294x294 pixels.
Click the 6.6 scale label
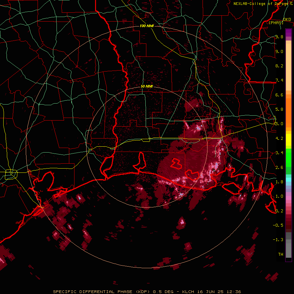(x=279, y=95)
